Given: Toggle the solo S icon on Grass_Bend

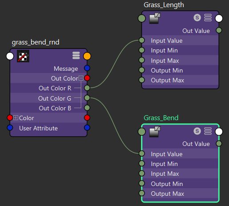Looking at the screenshot, I should [x=197, y=131].
